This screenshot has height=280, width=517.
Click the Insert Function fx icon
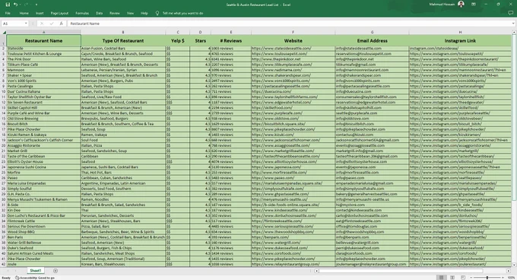pos(62,24)
